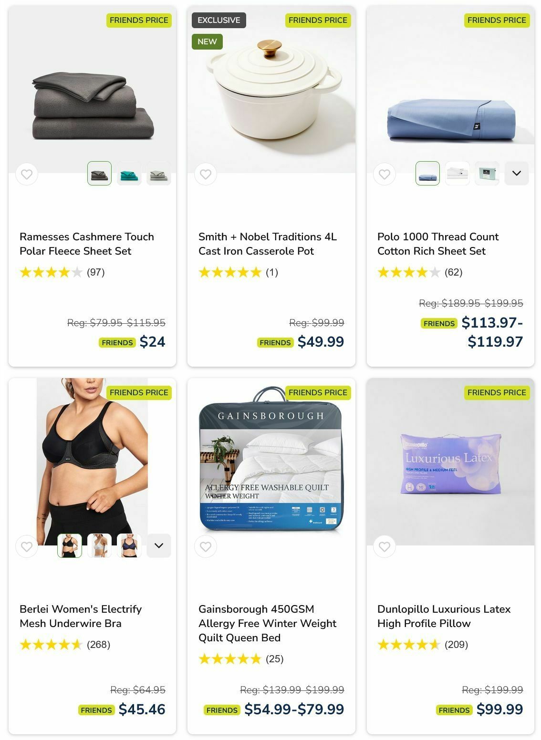Expand more colours for Polo Sheet Set
The width and height of the screenshot is (541, 740).
click(517, 173)
